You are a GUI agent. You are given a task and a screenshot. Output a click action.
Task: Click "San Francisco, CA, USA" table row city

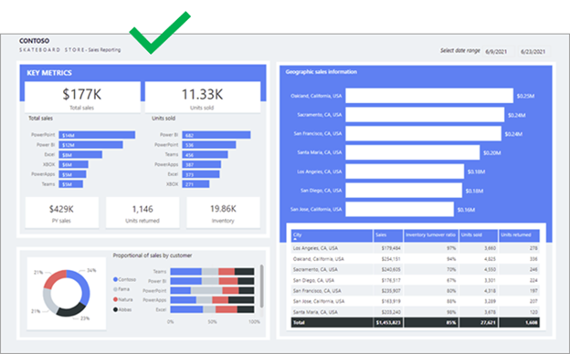317,291
